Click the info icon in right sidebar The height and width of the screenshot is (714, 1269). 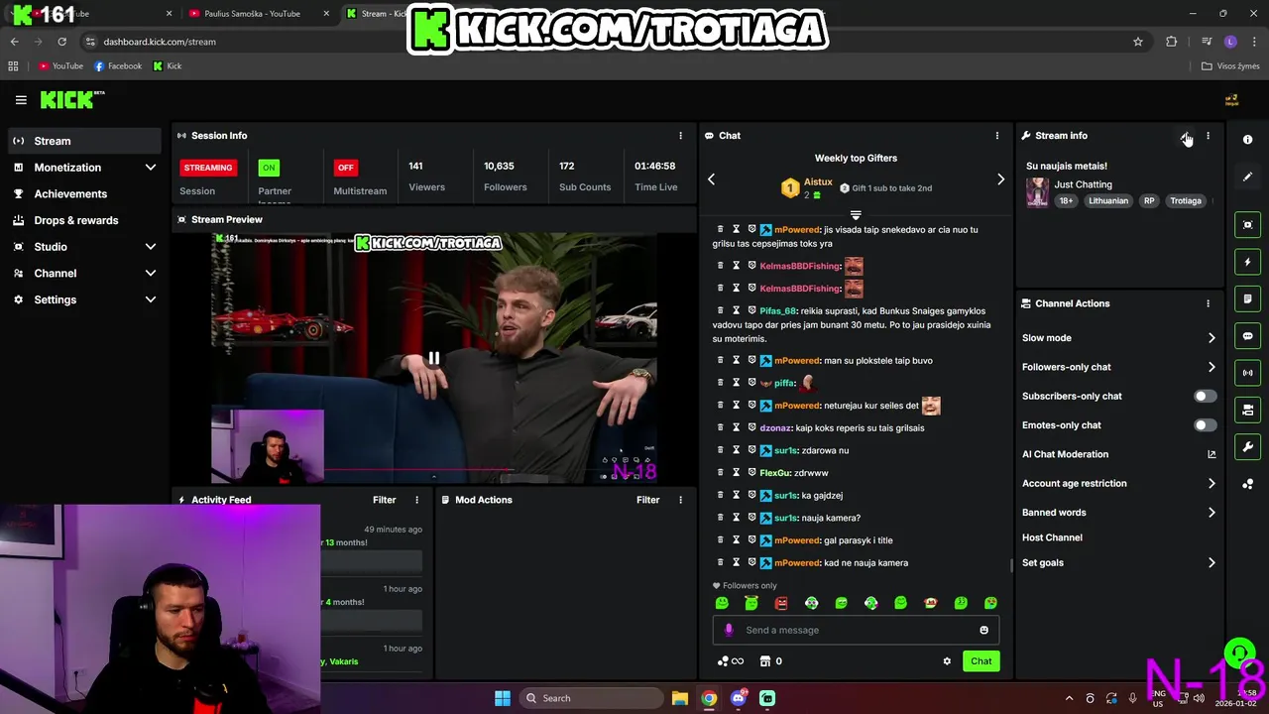tap(1248, 140)
